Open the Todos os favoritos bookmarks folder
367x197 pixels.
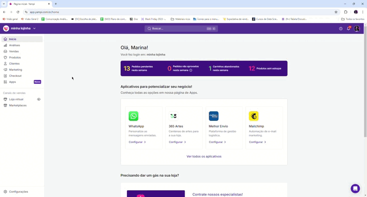pos(352,19)
